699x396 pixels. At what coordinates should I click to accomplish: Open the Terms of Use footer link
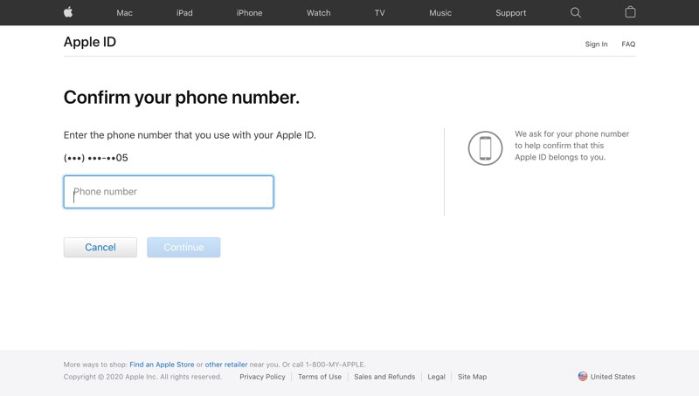[320, 377]
